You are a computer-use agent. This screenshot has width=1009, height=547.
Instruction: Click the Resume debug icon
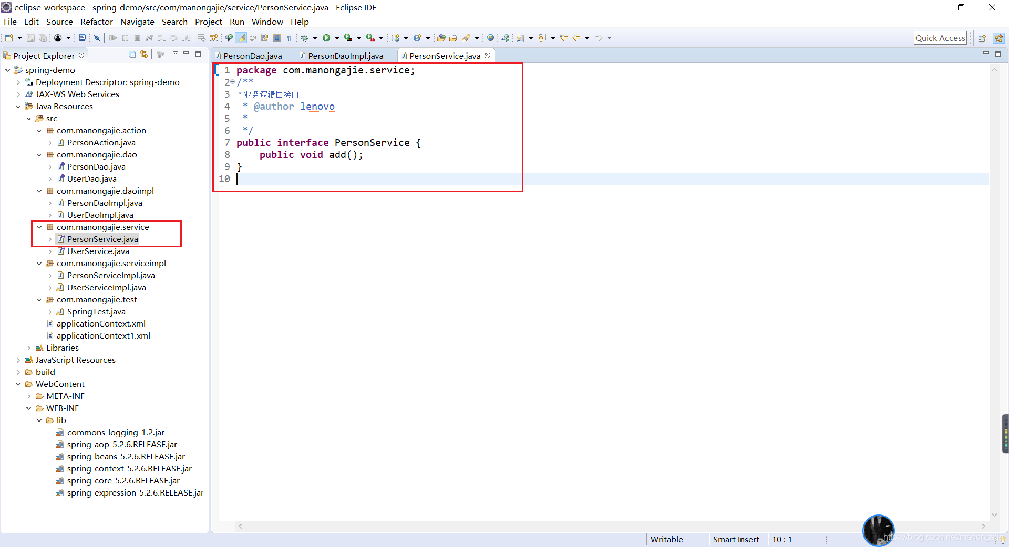tap(113, 38)
